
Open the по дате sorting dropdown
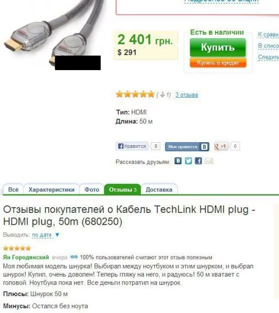coord(42,235)
